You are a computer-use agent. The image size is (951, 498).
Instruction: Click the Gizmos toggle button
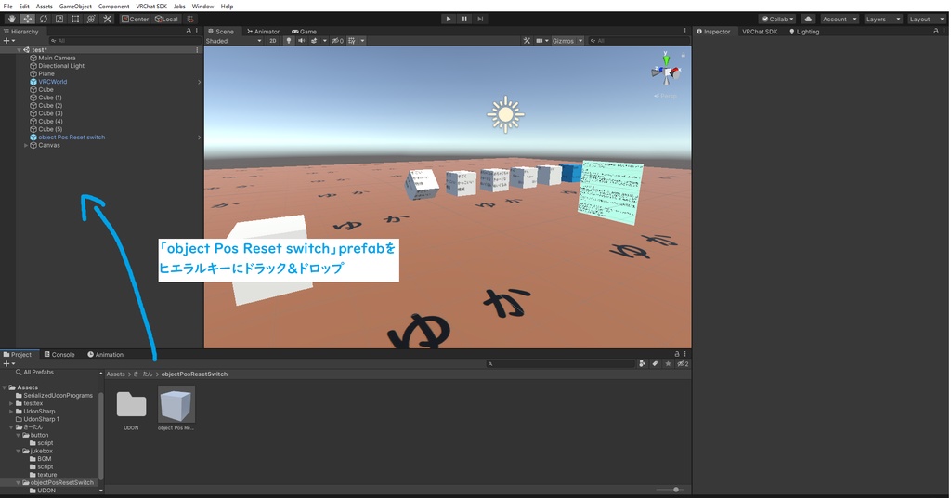(563, 41)
